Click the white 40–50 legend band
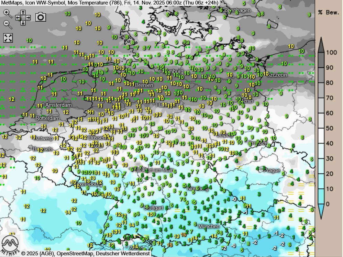Screen dimensions: 343x257 pos(321,136)
